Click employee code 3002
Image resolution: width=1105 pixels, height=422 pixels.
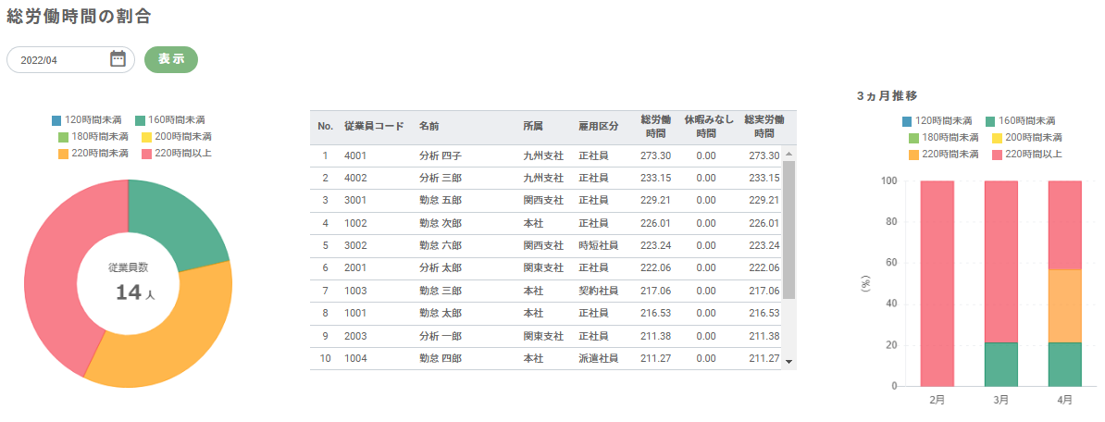[355, 246]
